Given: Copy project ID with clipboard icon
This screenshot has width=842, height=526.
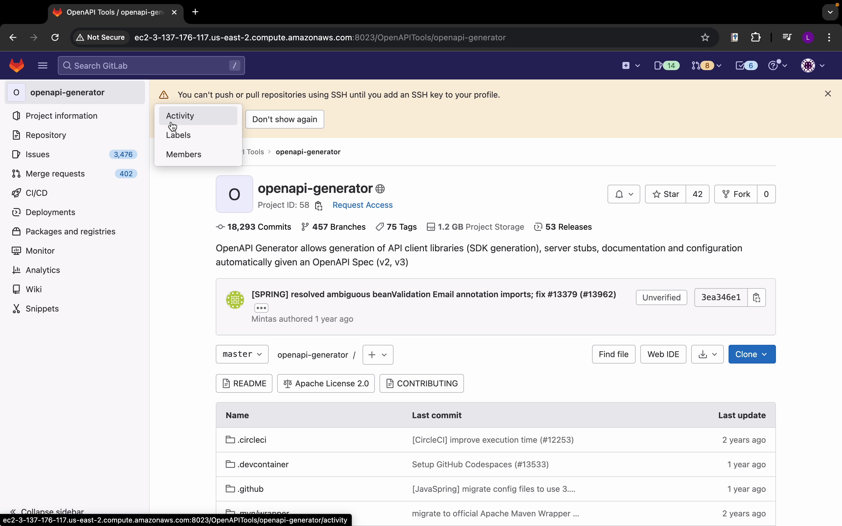Looking at the screenshot, I should point(319,206).
